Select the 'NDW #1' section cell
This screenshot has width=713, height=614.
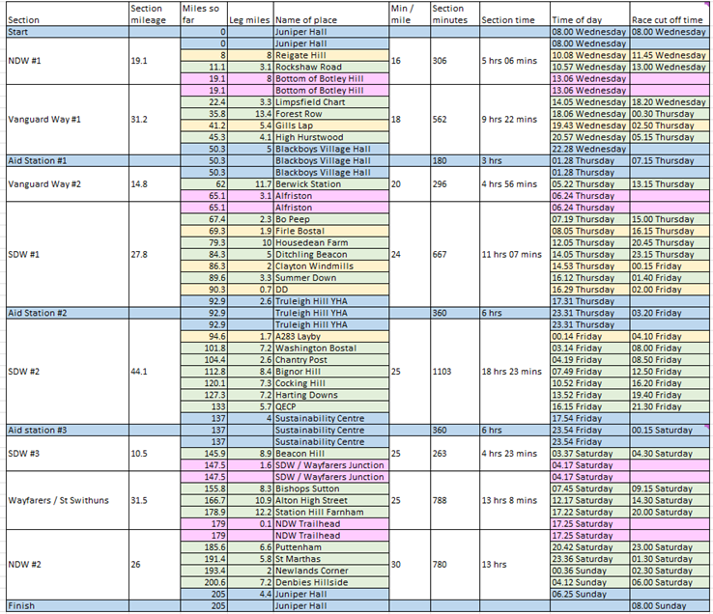coord(68,61)
